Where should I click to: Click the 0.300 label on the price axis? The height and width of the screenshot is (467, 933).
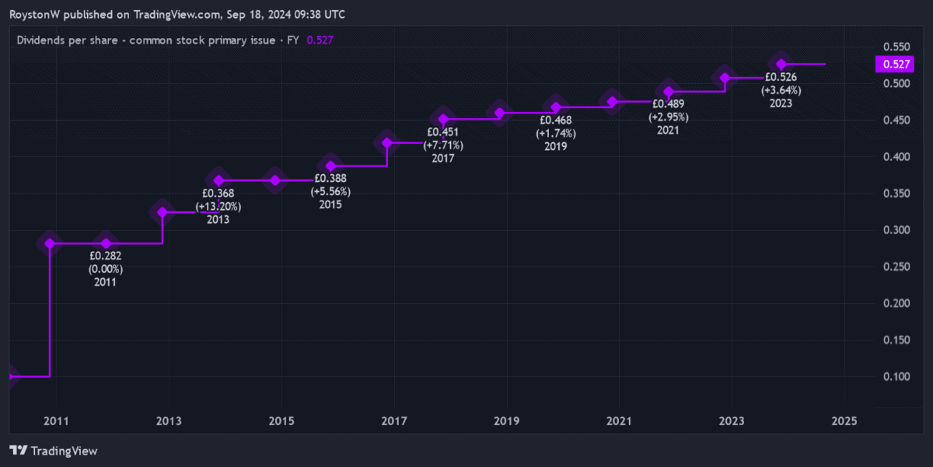[x=892, y=230]
